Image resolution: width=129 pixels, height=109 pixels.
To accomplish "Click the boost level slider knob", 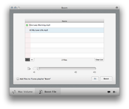I will (x=38, y=69).
